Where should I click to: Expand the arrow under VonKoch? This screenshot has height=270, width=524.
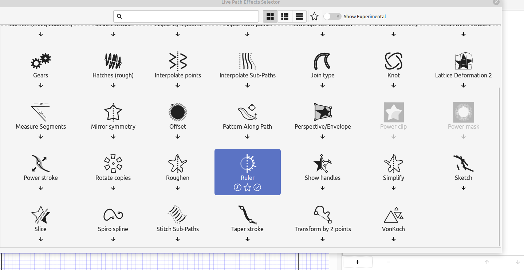click(x=394, y=239)
